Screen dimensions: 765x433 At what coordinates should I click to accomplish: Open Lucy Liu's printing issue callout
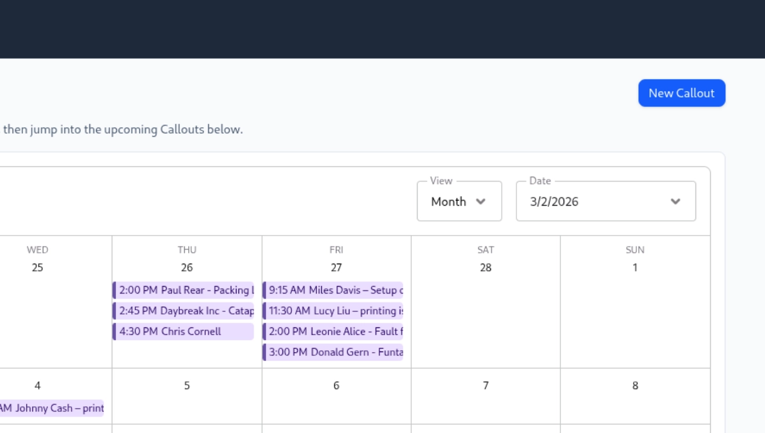coord(334,311)
